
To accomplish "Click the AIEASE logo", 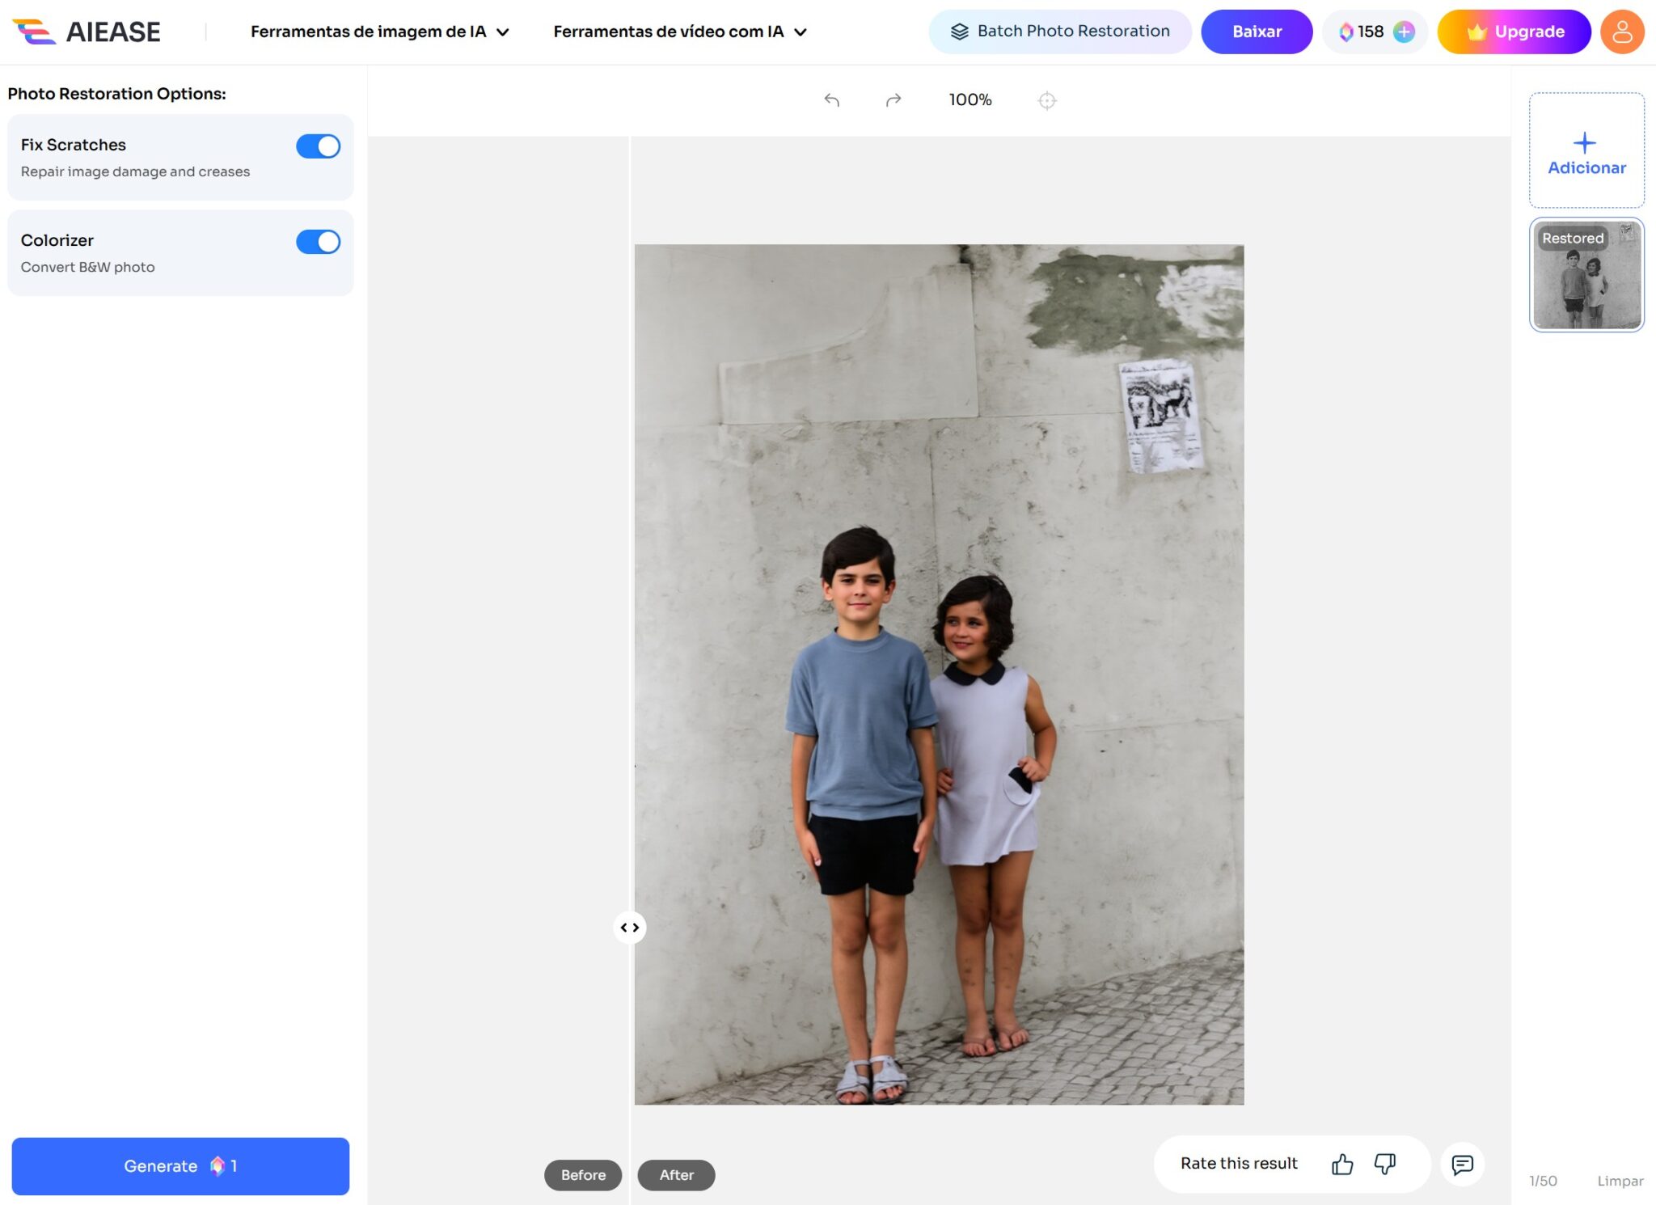I will click(87, 32).
